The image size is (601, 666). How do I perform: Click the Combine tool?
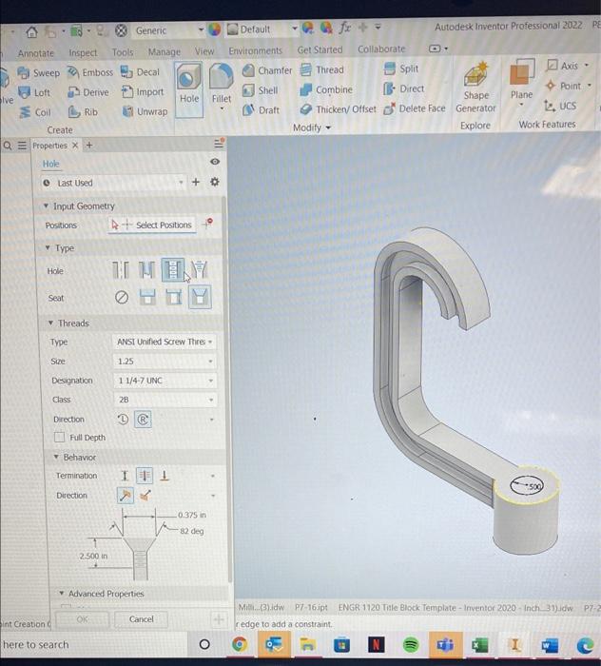tap(326, 89)
